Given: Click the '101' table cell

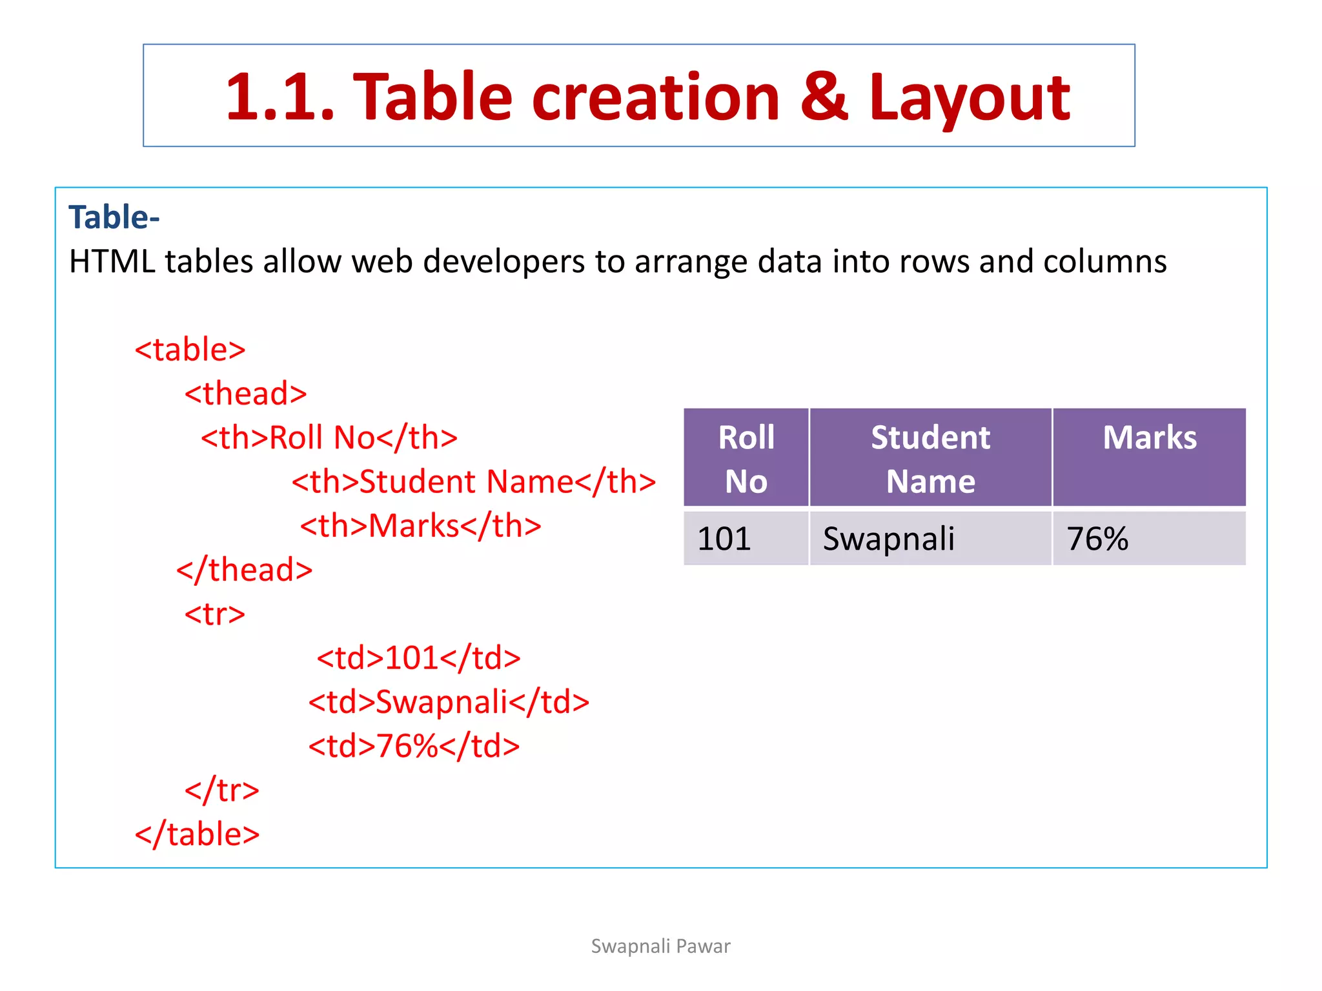Looking at the screenshot, I should click(746, 538).
